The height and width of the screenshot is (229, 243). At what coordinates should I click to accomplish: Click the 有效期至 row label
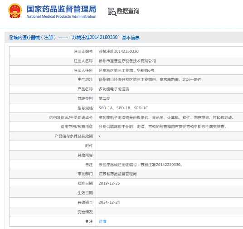point(85,202)
